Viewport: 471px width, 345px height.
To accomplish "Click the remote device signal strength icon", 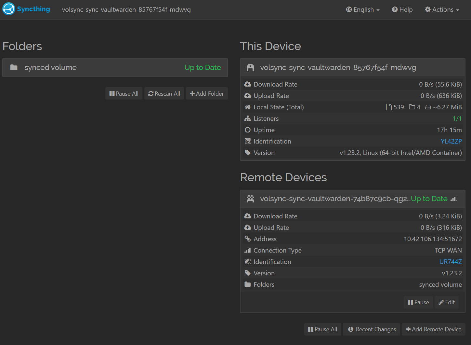I will click(x=454, y=199).
